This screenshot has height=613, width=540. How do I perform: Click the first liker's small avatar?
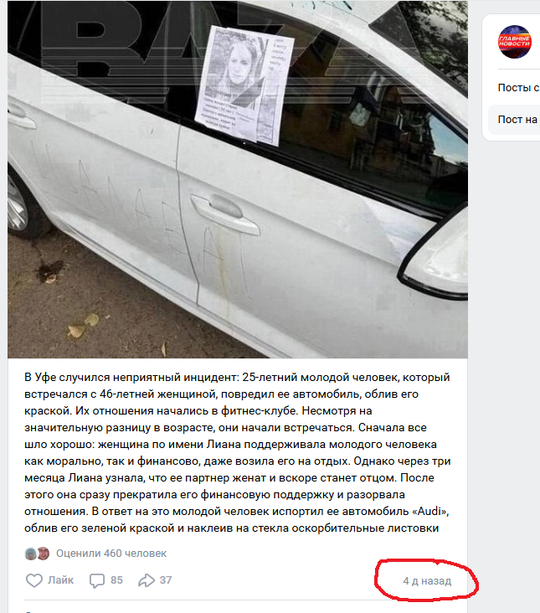tap(30, 554)
